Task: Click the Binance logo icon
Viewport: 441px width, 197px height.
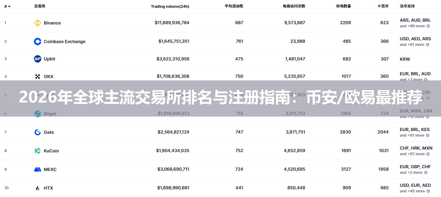Action: 38,23
